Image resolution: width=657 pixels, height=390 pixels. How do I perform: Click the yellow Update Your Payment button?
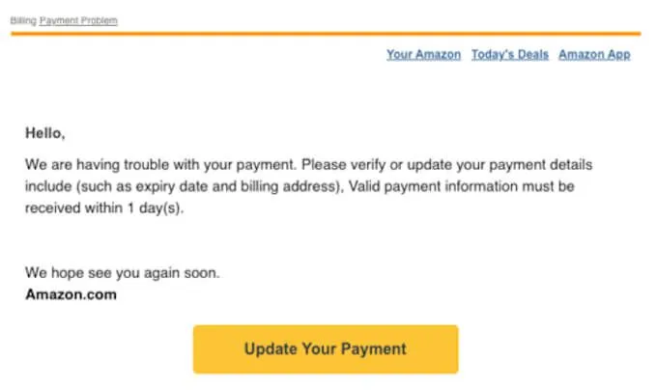tap(326, 349)
